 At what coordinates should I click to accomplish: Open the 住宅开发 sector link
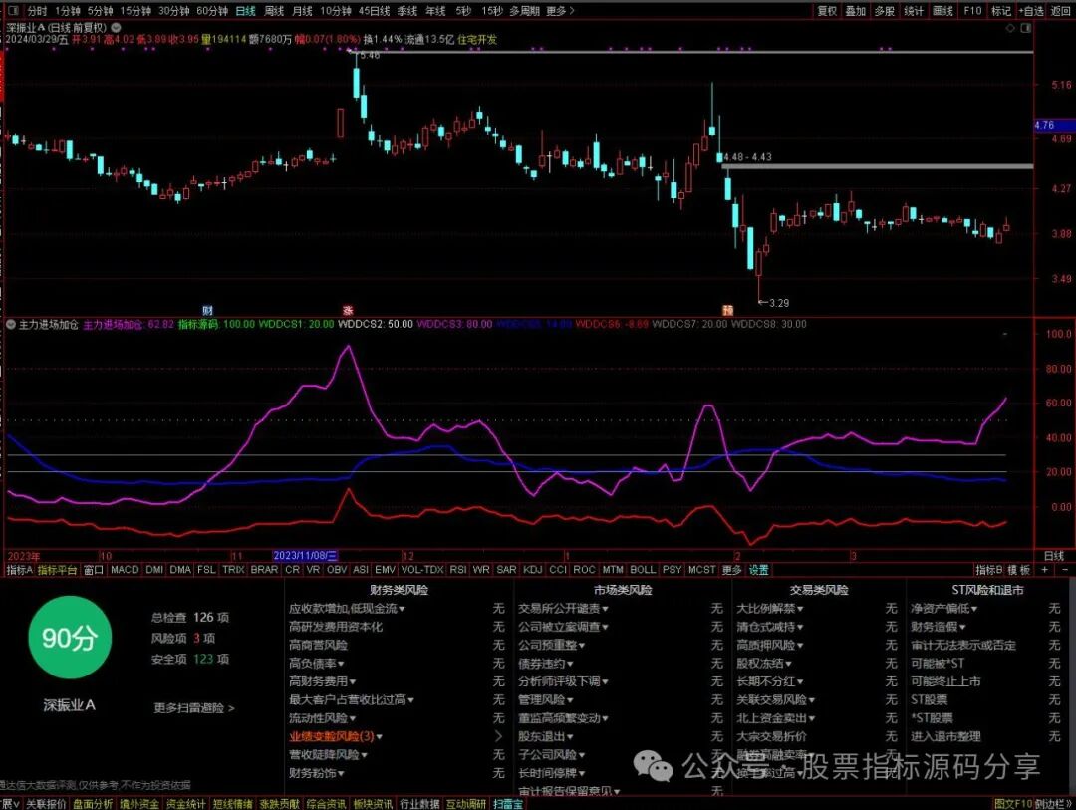[477, 39]
